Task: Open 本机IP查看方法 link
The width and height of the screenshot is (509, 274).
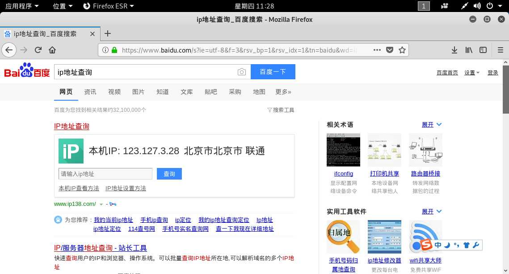Action: point(79,188)
